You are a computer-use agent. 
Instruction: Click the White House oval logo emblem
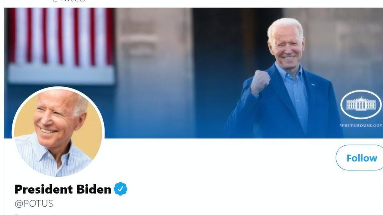coord(361,104)
